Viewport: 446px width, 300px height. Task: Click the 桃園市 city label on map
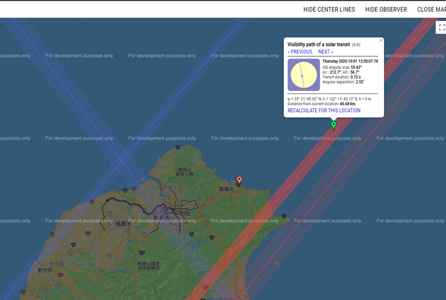coord(123,224)
